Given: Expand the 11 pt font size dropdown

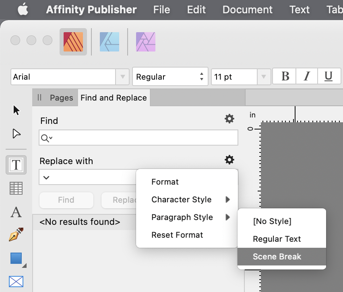Looking at the screenshot, I should [263, 76].
